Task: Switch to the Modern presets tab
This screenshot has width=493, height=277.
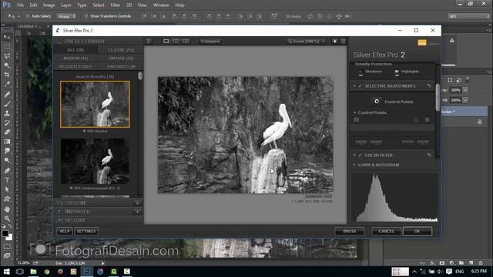Action: click(x=75, y=58)
